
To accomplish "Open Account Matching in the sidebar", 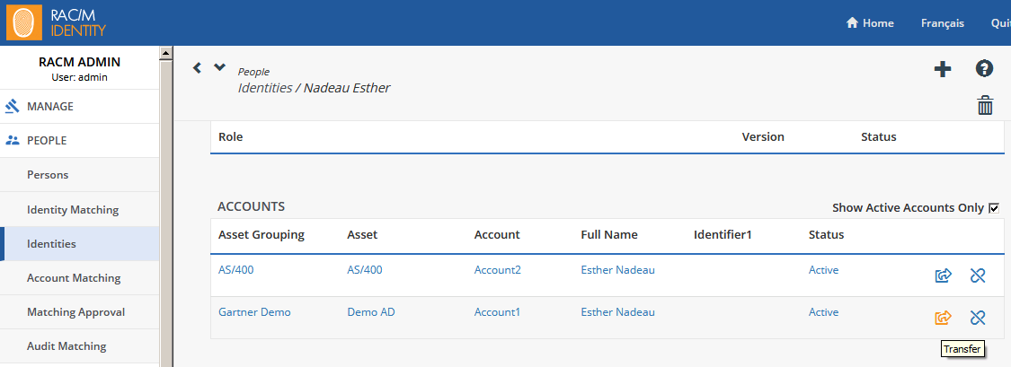I will pyautogui.click(x=79, y=278).
